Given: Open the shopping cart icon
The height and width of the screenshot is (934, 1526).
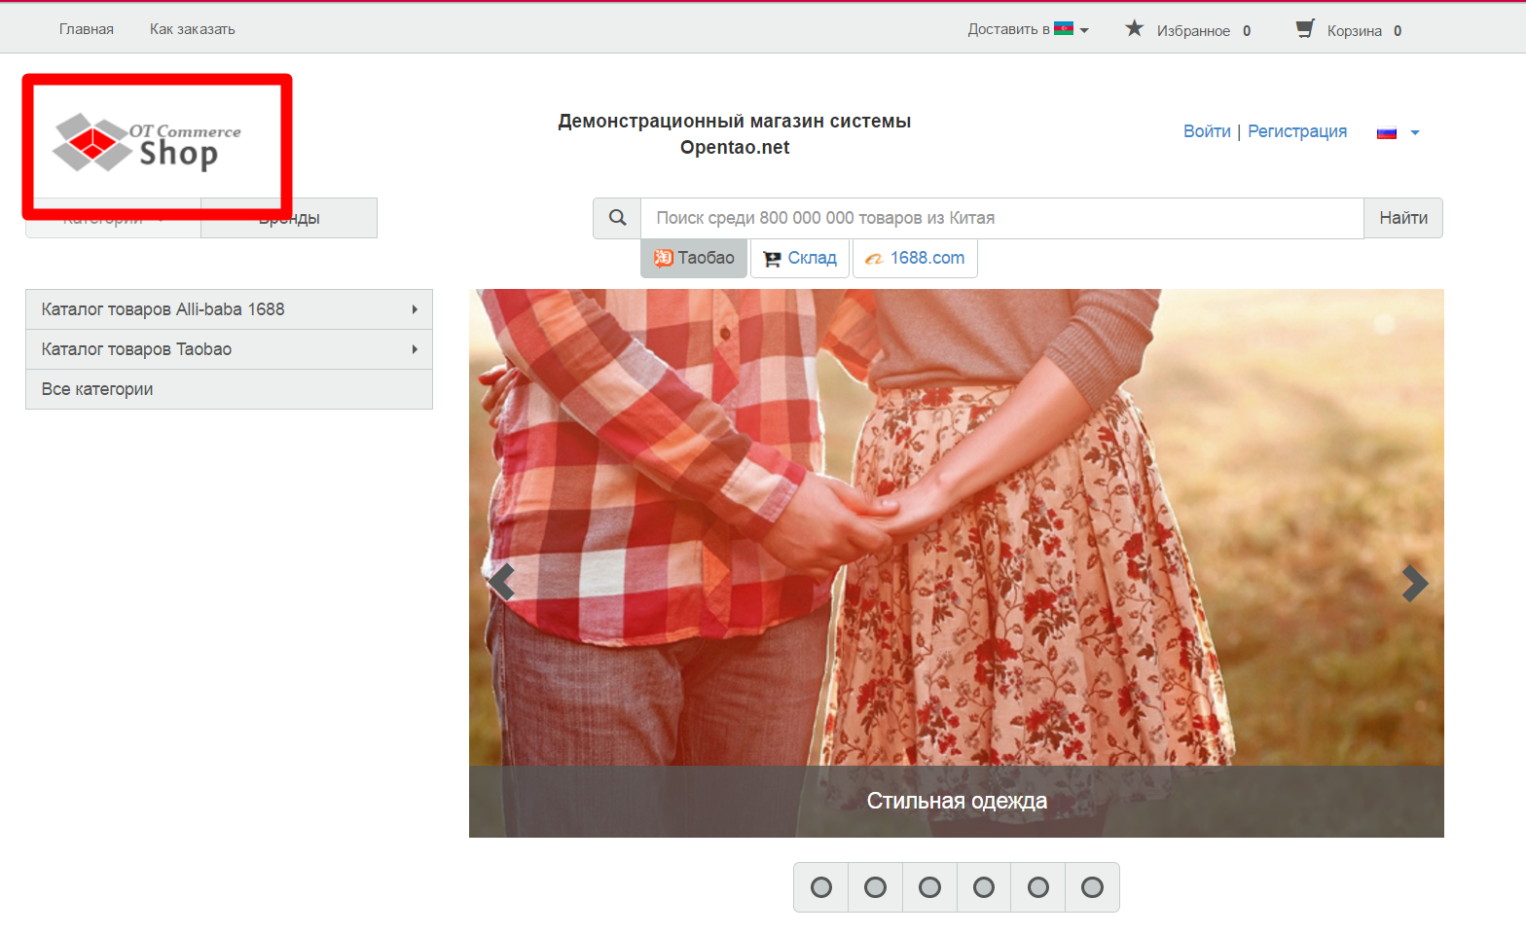Looking at the screenshot, I should tap(1304, 29).
